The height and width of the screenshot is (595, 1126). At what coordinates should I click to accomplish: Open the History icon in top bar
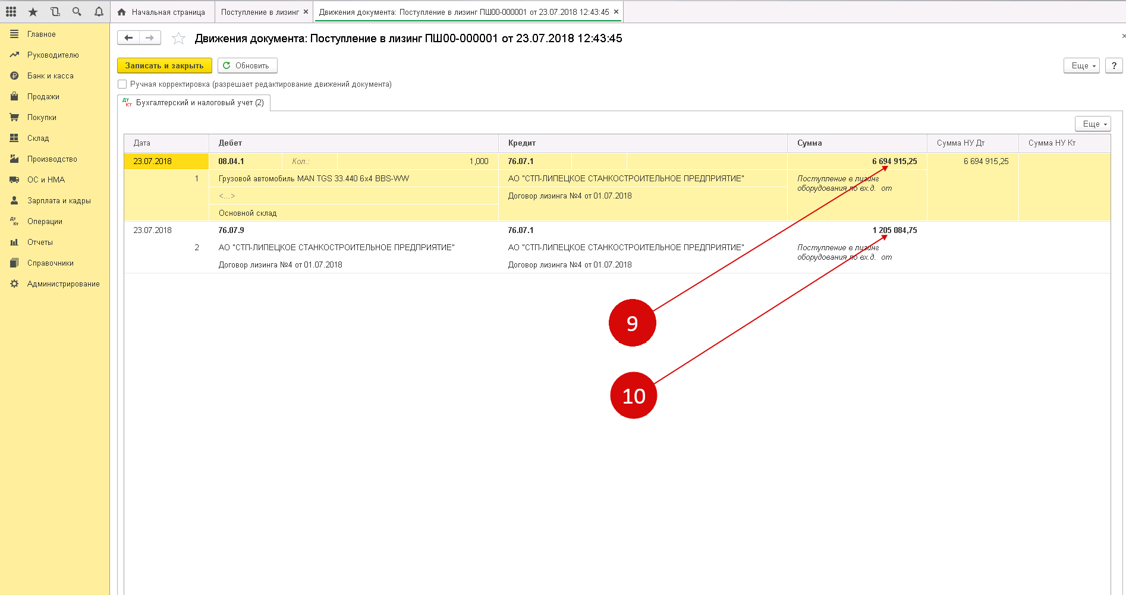(55, 11)
